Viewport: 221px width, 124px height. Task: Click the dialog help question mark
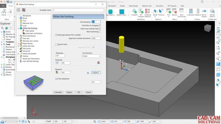tap(96, 4)
